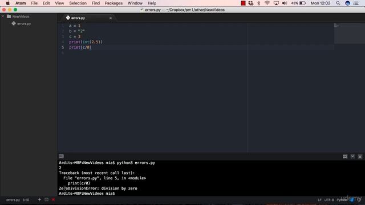Click the print(int(2.5)) code line
The image size is (365, 205).
point(86,42)
